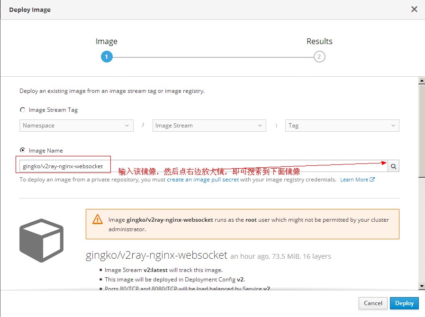Close the Deploy Image dialog
The width and height of the screenshot is (425, 317).
point(414,9)
